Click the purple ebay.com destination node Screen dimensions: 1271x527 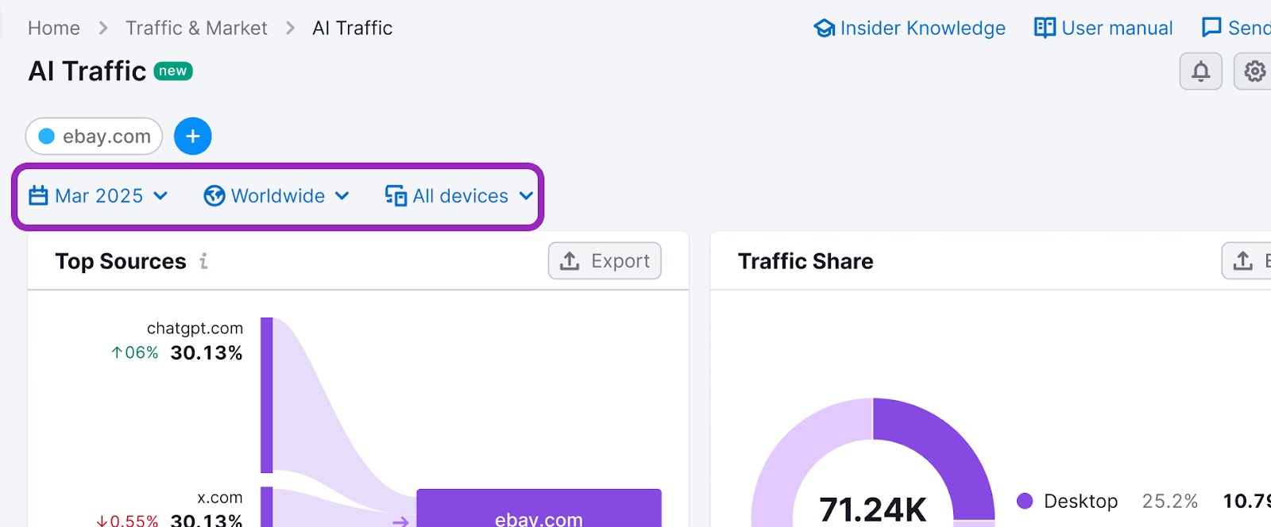coord(539,508)
